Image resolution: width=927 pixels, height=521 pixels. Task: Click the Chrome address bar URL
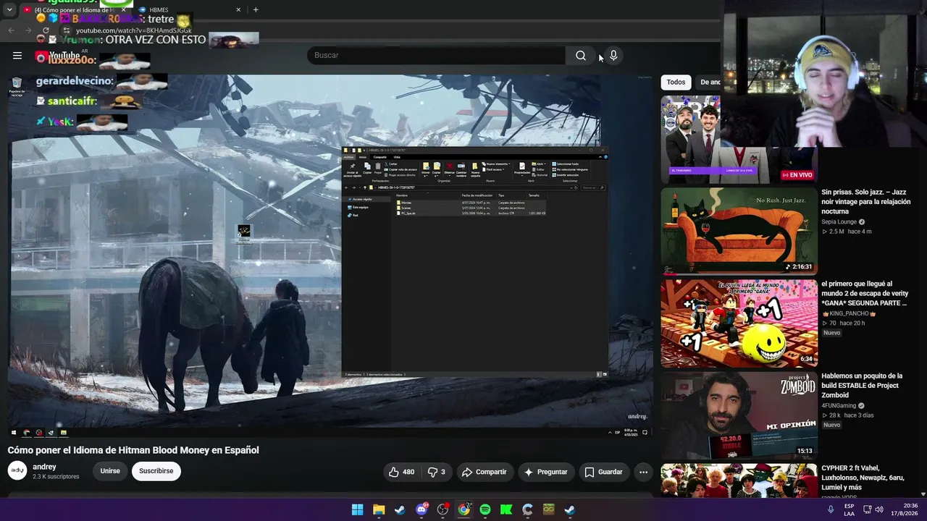click(x=134, y=30)
